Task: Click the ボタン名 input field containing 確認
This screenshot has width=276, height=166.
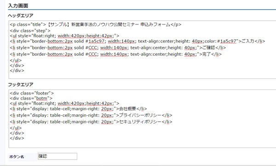Action: click(57, 156)
